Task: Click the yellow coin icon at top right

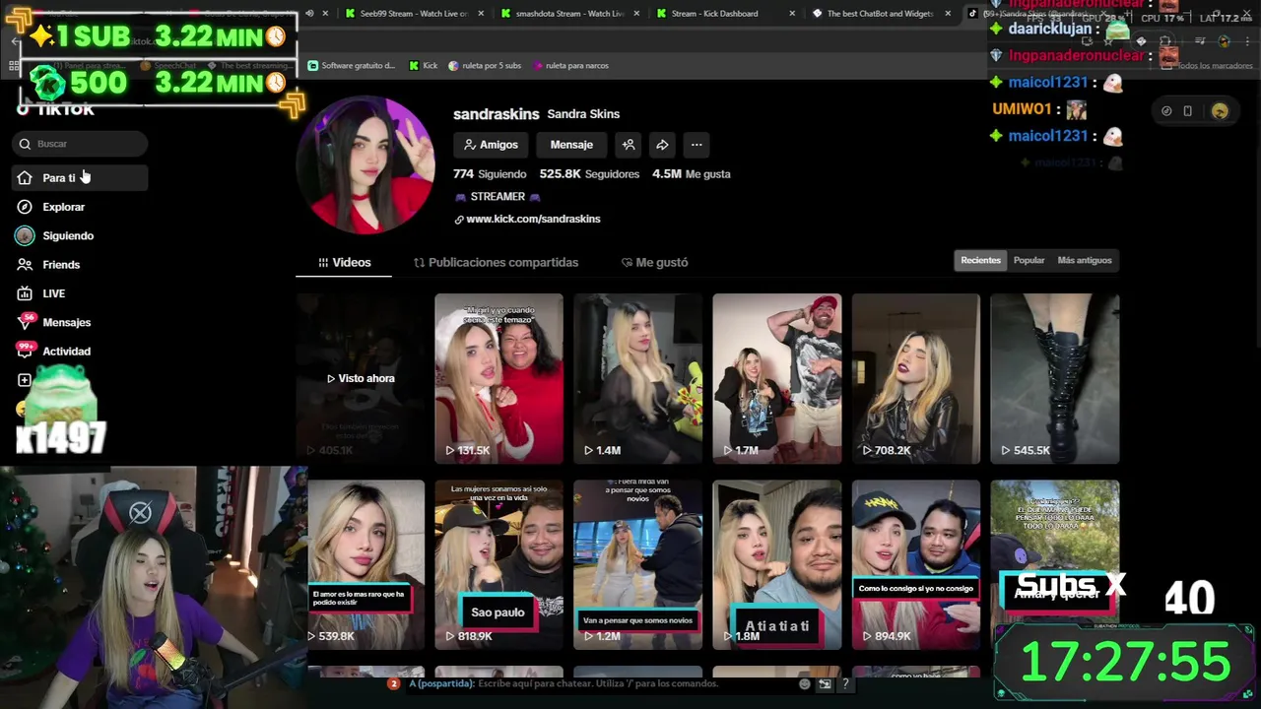Action: pos(1220,111)
